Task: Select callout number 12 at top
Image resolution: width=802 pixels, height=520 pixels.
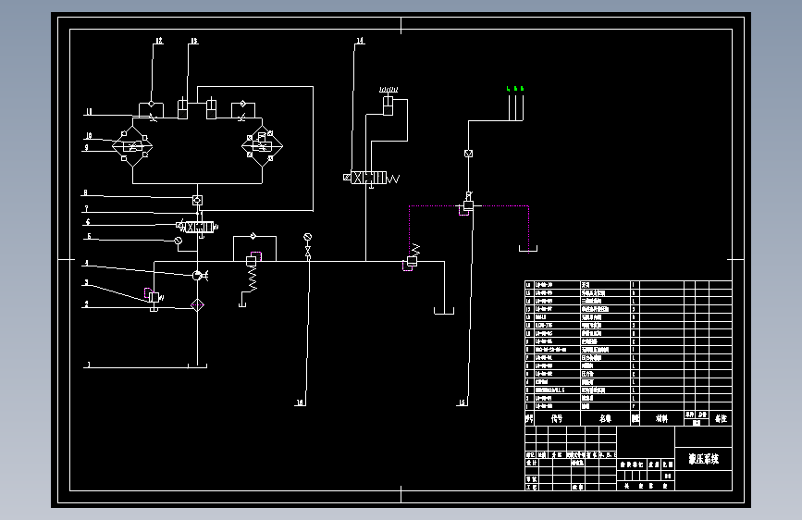Action: click(x=159, y=41)
